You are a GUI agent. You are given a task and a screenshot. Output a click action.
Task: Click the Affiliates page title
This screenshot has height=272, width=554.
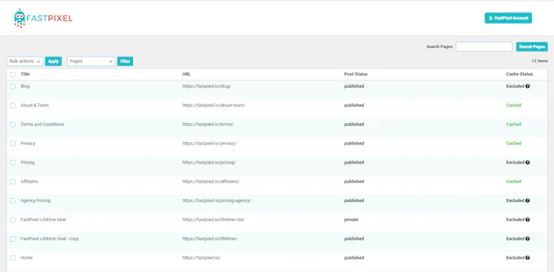click(30, 181)
